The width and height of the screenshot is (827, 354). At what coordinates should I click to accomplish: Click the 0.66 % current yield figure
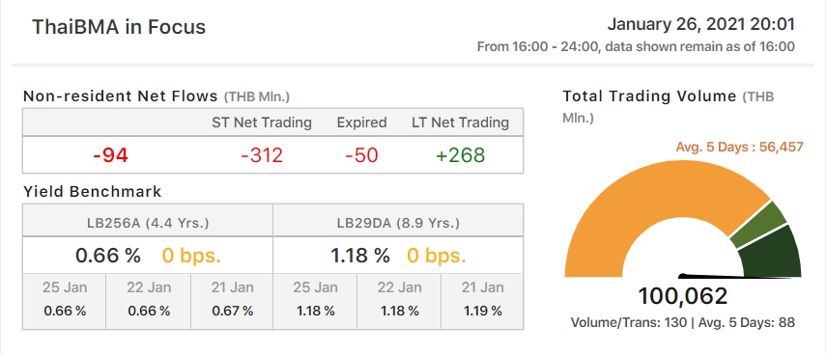tap(108, 256)
